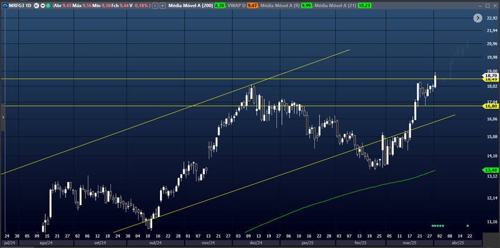This screenshot has width=500, height=248.
Task: Click the green 13,40 moving average tag
Action: click(490, 170)
